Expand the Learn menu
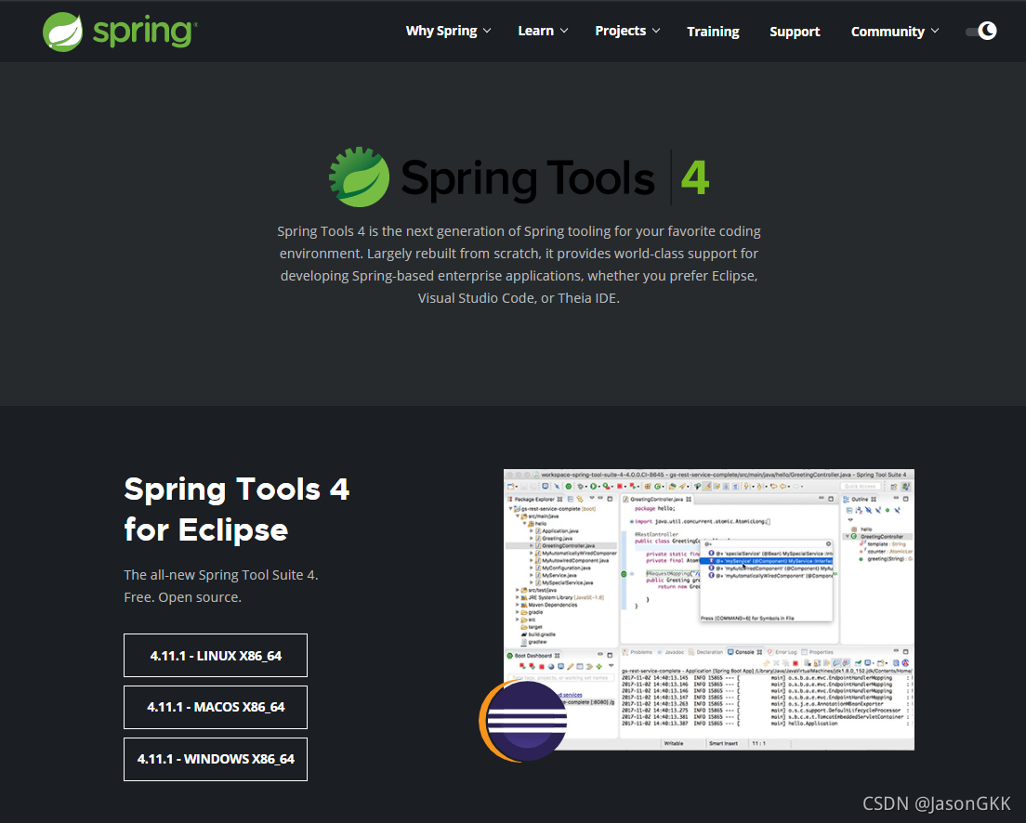Screen dimensions: 1026x823 (x=543, y=31)
